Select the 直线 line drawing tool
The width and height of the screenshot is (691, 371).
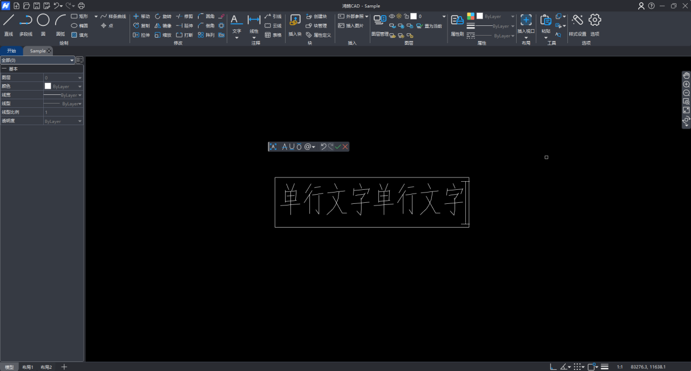pyautogui.click(x=9, y=24)
